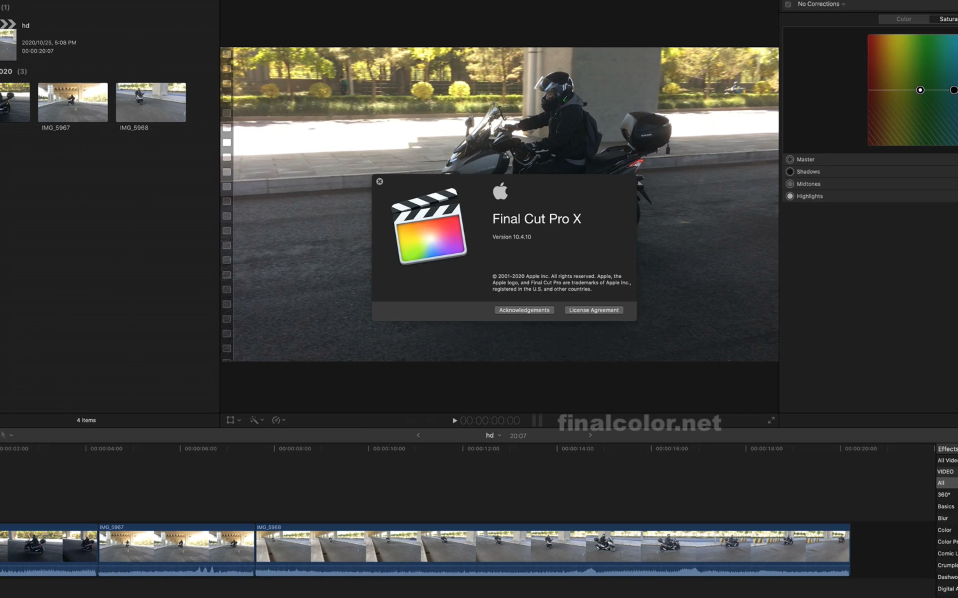Click the Transform tool icon
The image size is (958, 598).
[x=230, y=420]
